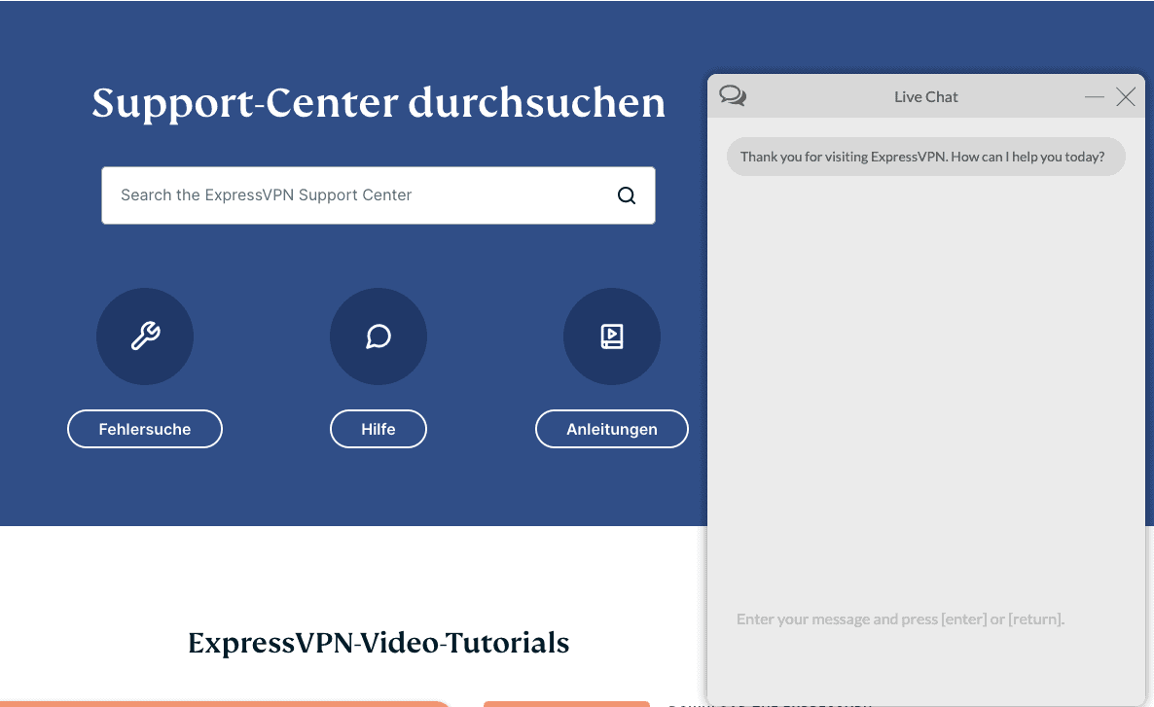Close the Live Chat panel

(x=1126, y=96)
